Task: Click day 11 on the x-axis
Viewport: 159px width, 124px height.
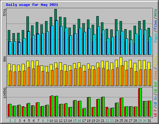Action: click(x=56, y=121)
